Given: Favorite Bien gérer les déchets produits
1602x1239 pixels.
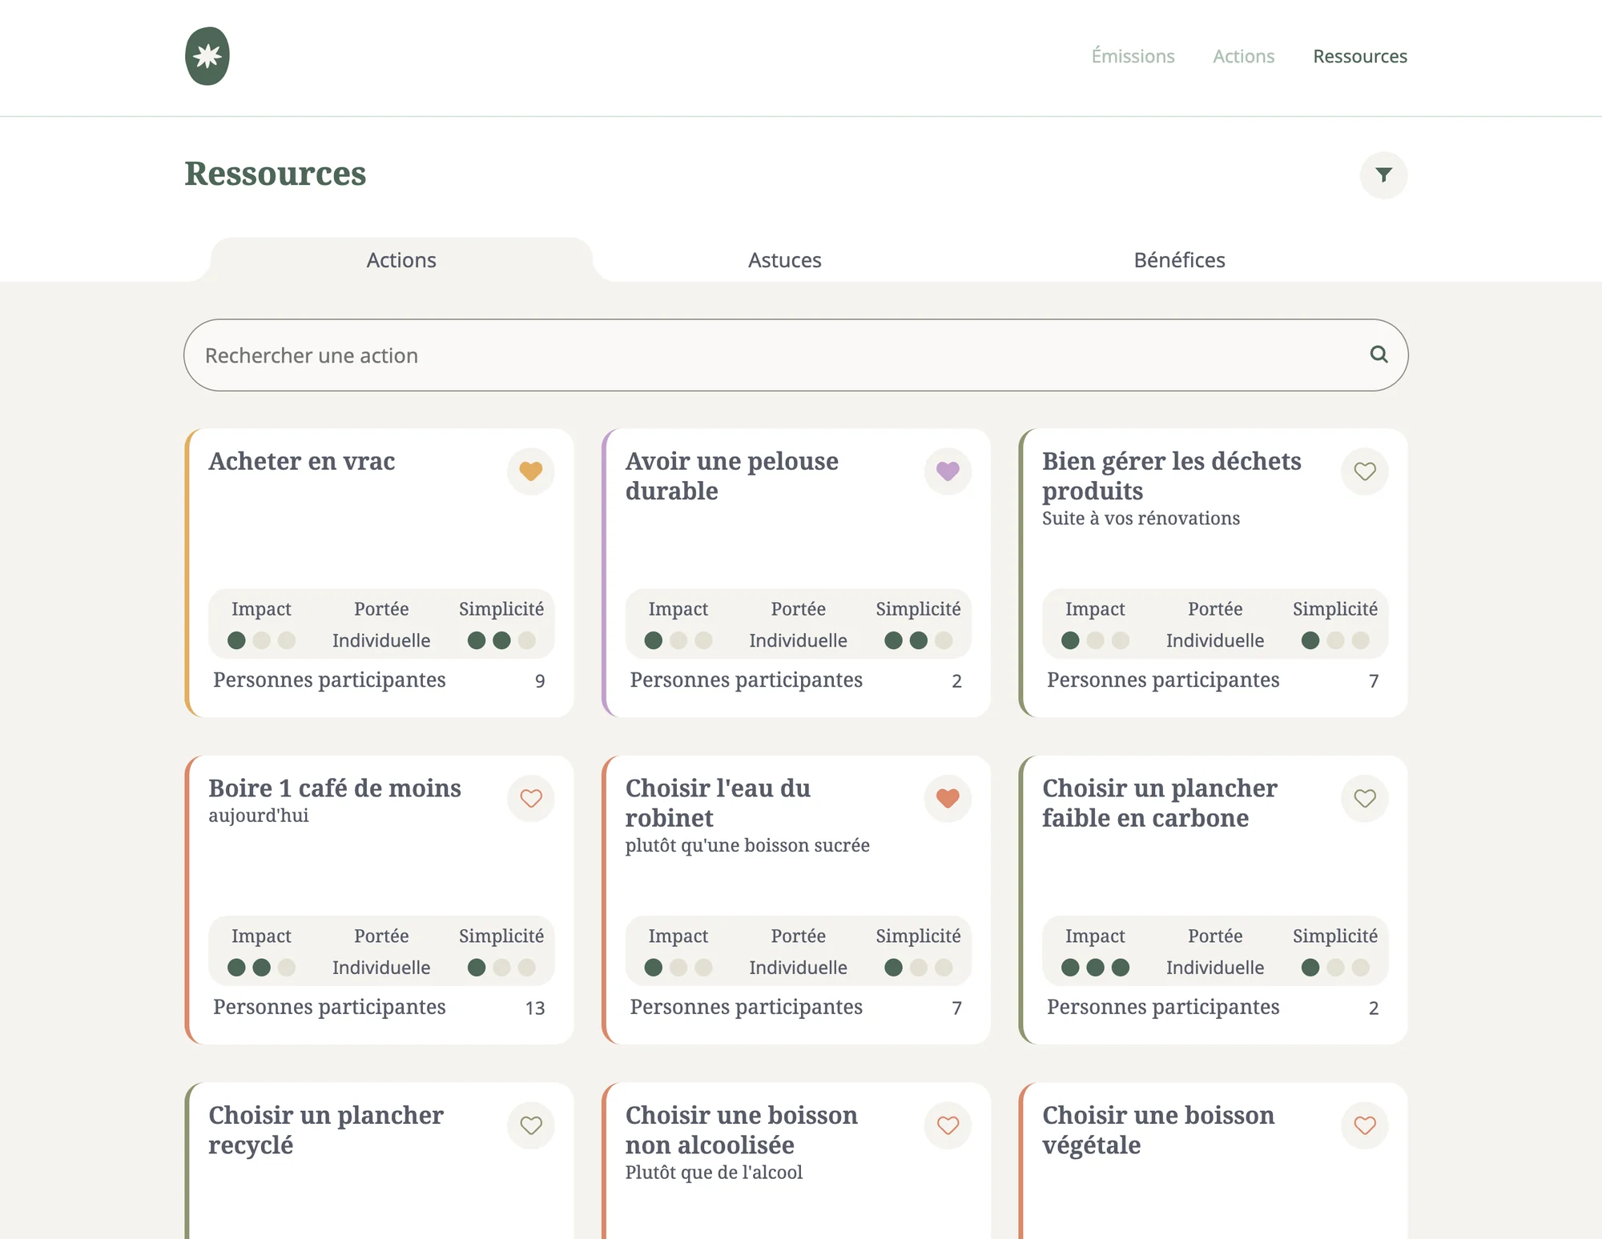Looking at the screenshot, I should (x=1365, y=471).
